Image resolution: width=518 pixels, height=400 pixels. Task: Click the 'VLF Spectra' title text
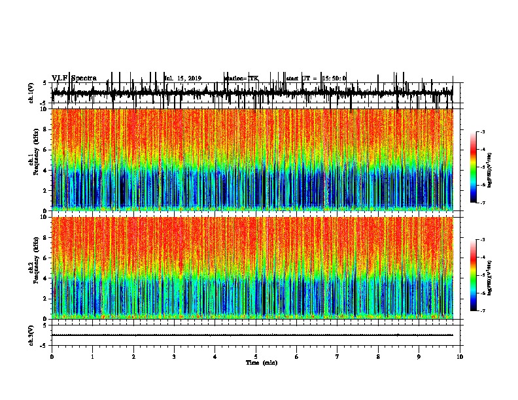coord(74,78)
